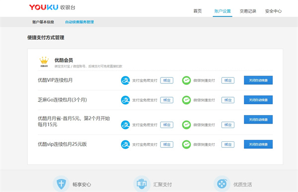Bind Alipay for 优酷vip连续包月25元版
Viewport: 298px width, 192px height.
point(167,144)
